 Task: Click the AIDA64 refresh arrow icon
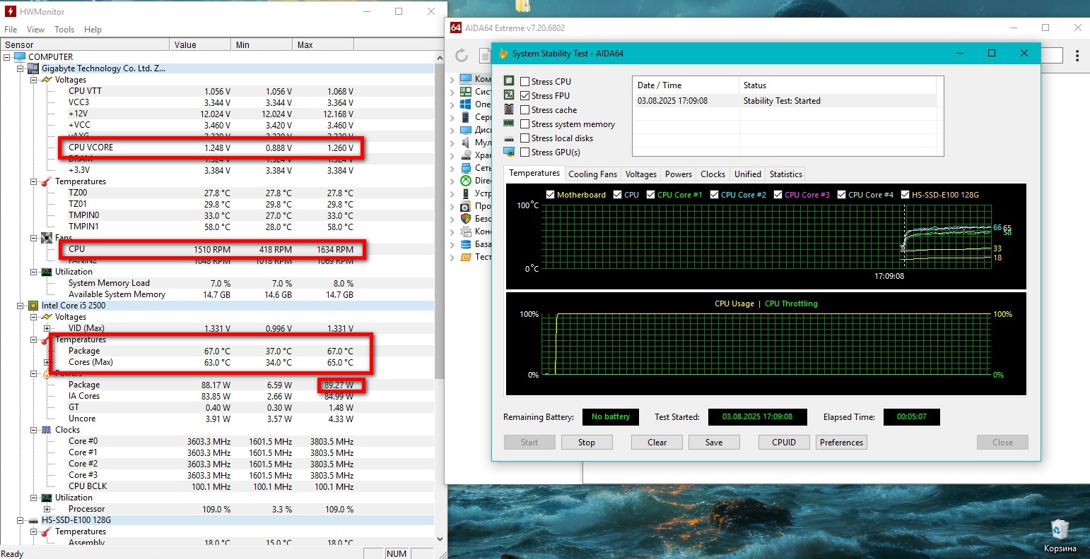click(x=462, y=56)
